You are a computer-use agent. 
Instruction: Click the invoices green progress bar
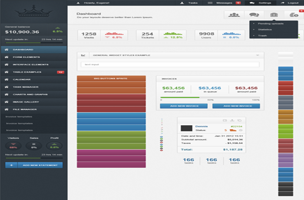coord(180,97)
